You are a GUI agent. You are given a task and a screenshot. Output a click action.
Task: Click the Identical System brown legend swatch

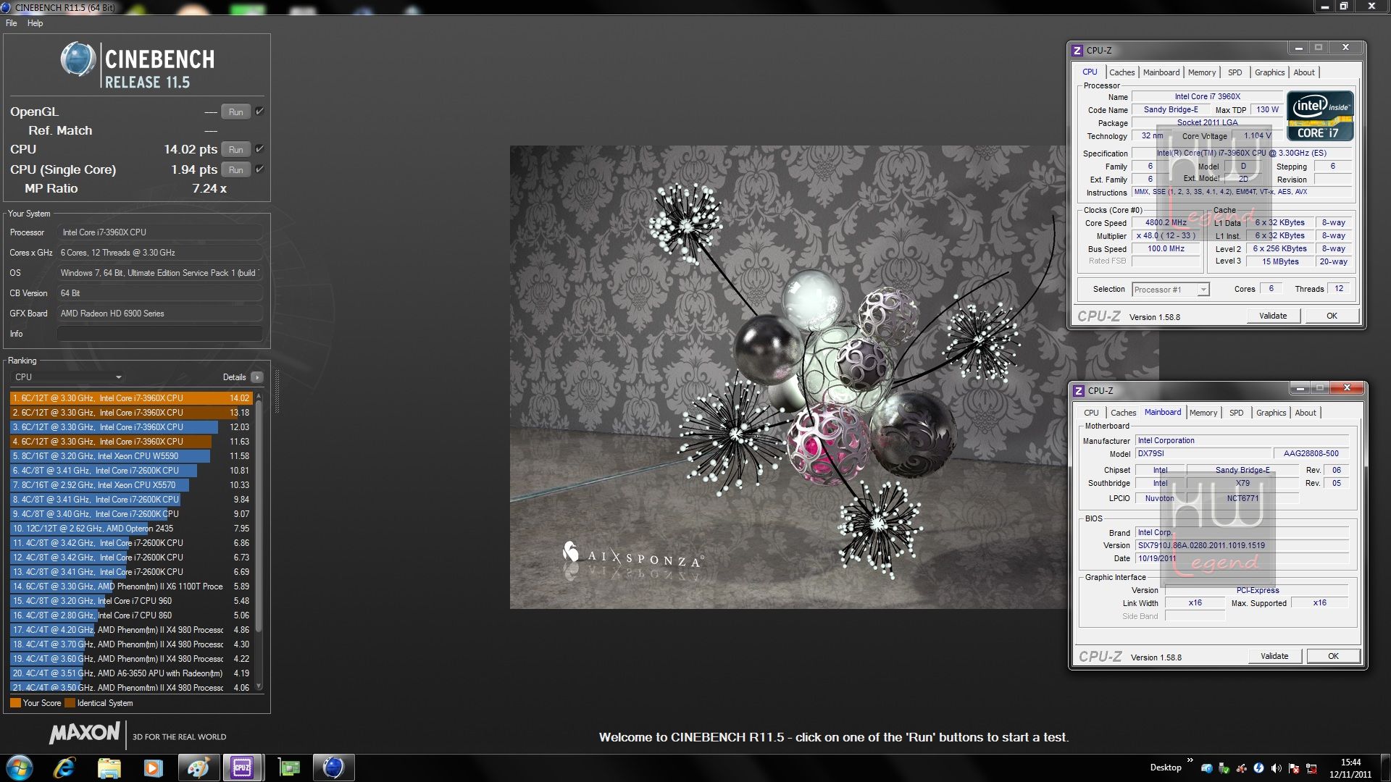coord(70,703)
